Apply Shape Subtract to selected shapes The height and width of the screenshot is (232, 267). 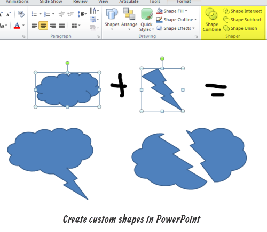[242, 20]
